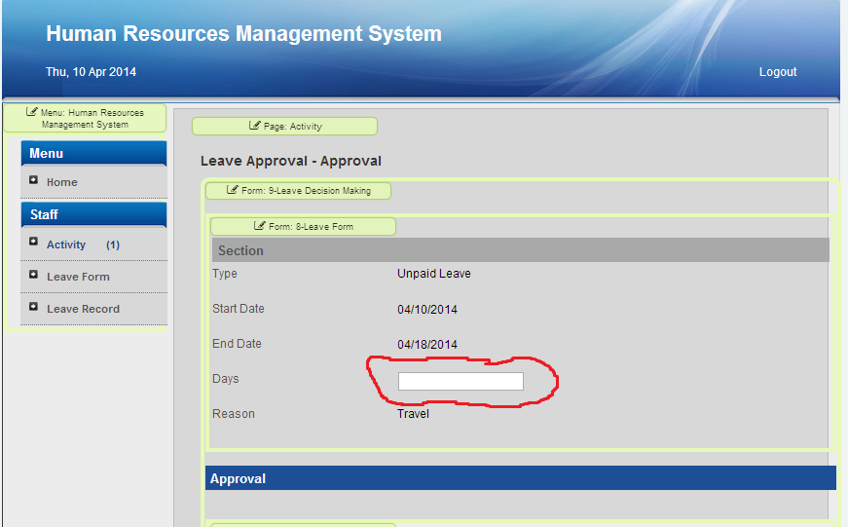Screen dimensions: 848x527
Task: Click the Staff menu section header
Action: [93, 214]
